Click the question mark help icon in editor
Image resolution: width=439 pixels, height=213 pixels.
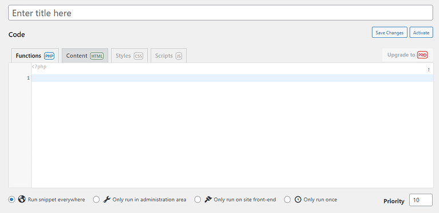(429, 70)
